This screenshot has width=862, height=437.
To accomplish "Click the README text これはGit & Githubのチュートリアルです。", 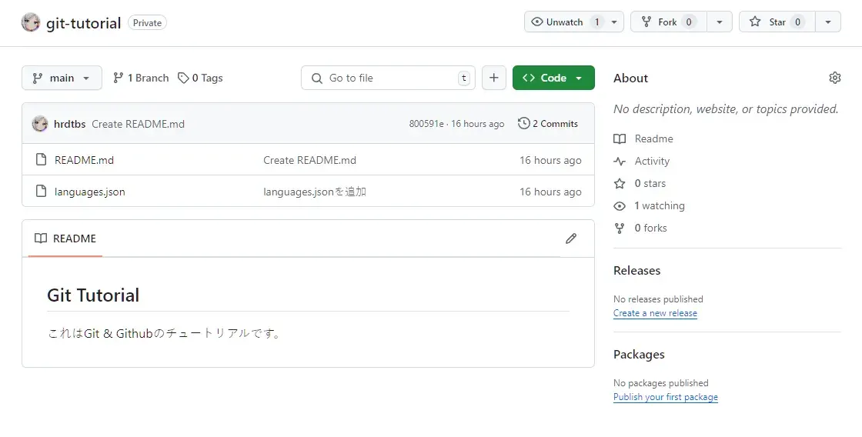I will (x=165, y=333).
